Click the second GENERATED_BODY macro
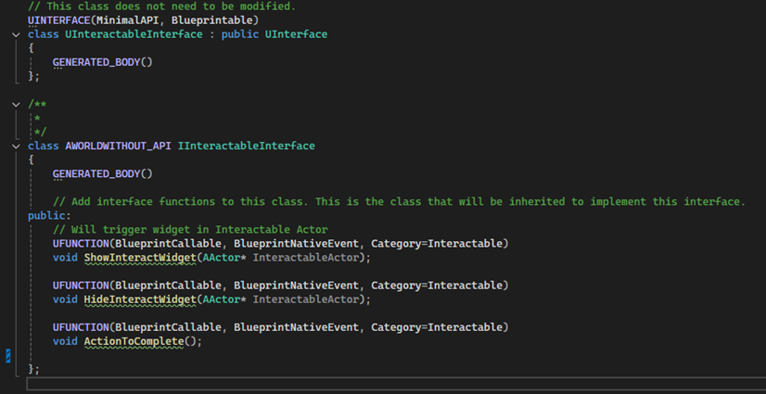The width and height of the screenshot is (766, 394). 96,173
